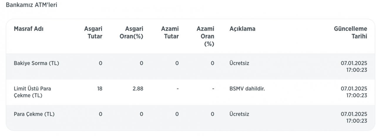
Task: Click the Asgari Oran(%) column header
Action: (x=131, y=32)
